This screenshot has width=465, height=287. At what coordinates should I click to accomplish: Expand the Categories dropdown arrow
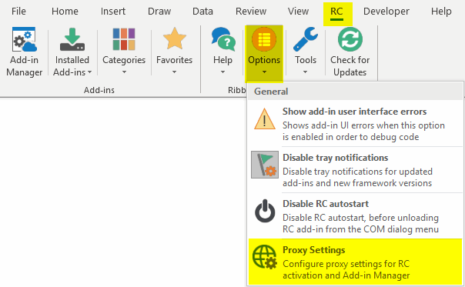coord(124,72)
